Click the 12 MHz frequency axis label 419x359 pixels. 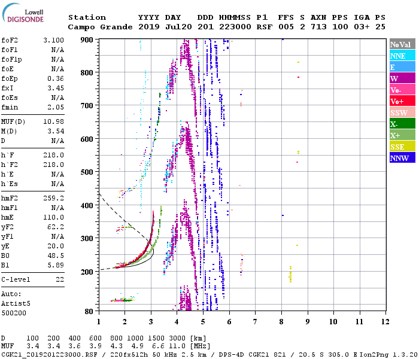click(385, 322)
